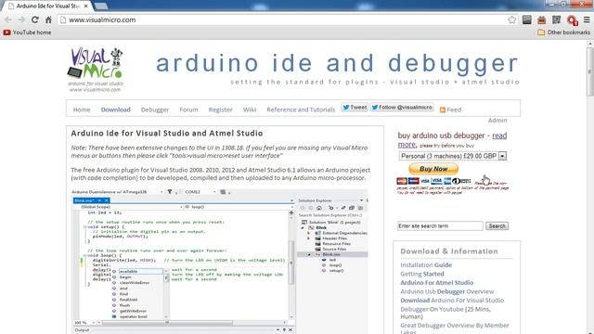Open the Debugger menu item
Image resolution: width=594 pixels, height=334 pixels.
(x=155, y=109)
